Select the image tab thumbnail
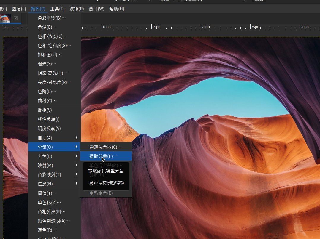320x239 pixels. tap(4, 18)
